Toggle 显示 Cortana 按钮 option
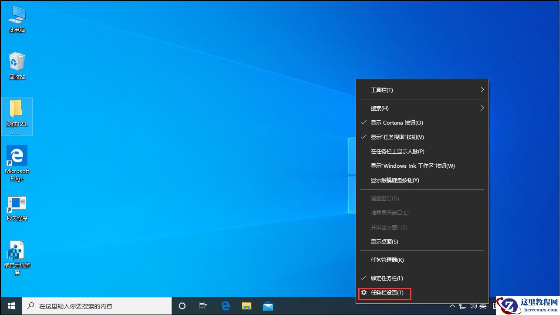The image size is (560, 315). pyautogui.click(x=397, y=122)
